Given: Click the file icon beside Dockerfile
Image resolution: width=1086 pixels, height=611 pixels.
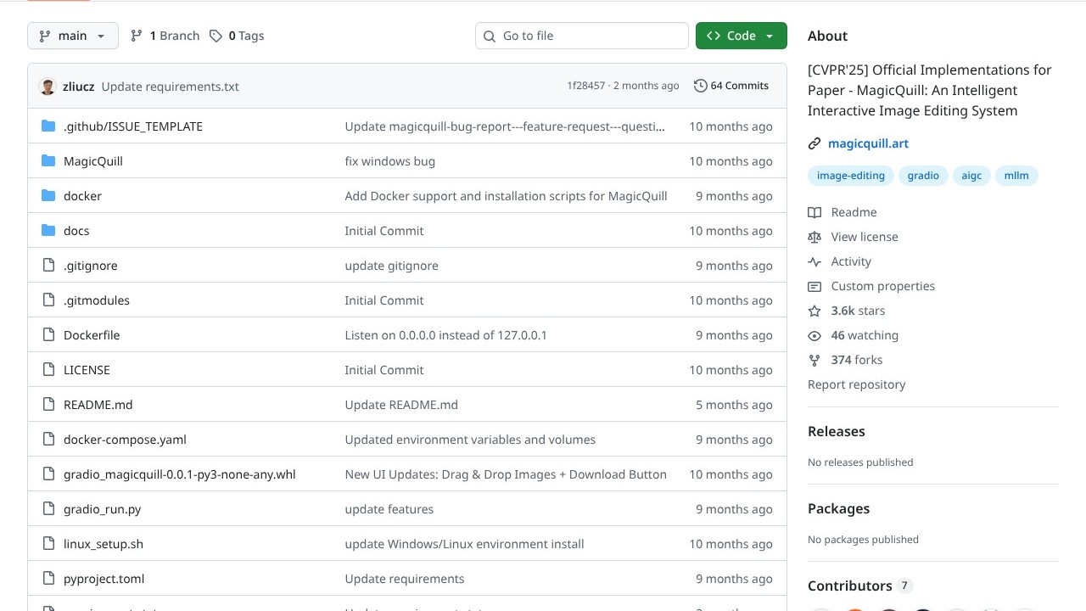Looking at the screenshot, I should pyautogui.click(x=48, y=335).
